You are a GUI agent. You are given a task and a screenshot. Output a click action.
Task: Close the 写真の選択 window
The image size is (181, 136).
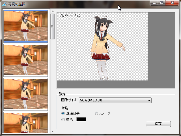172,3
